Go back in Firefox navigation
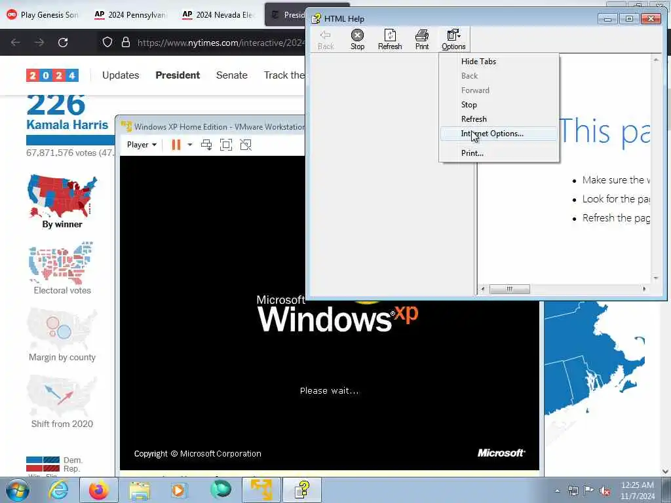This screenshot has height=503, width=671. click(16, 43)
